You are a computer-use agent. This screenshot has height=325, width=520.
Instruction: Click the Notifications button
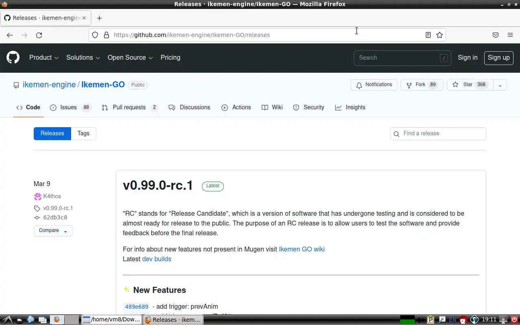[x=374, y=85]
